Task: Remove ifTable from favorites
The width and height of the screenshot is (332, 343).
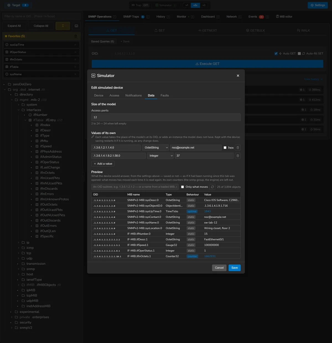Action: point(75,67)
